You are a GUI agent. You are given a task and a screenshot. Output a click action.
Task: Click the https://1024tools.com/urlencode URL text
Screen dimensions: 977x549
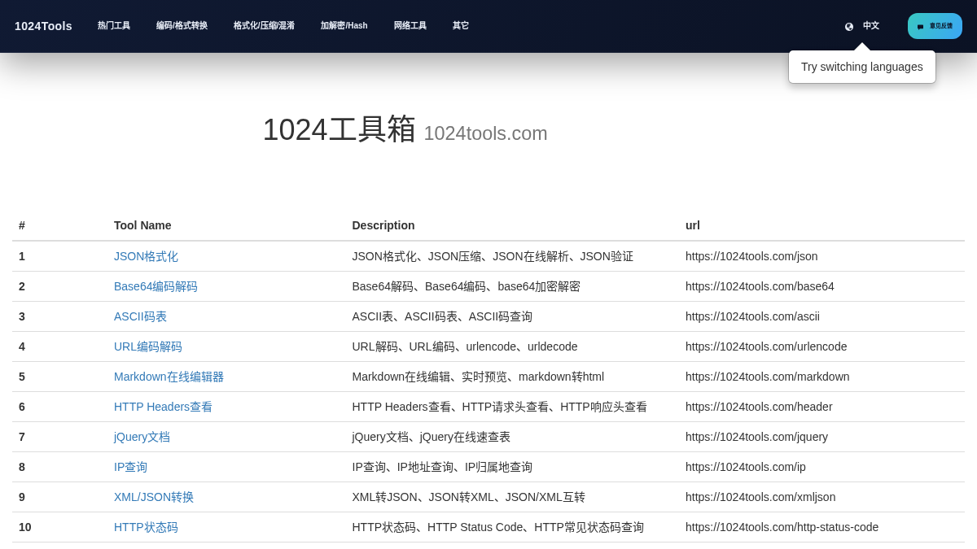[766, 346]
